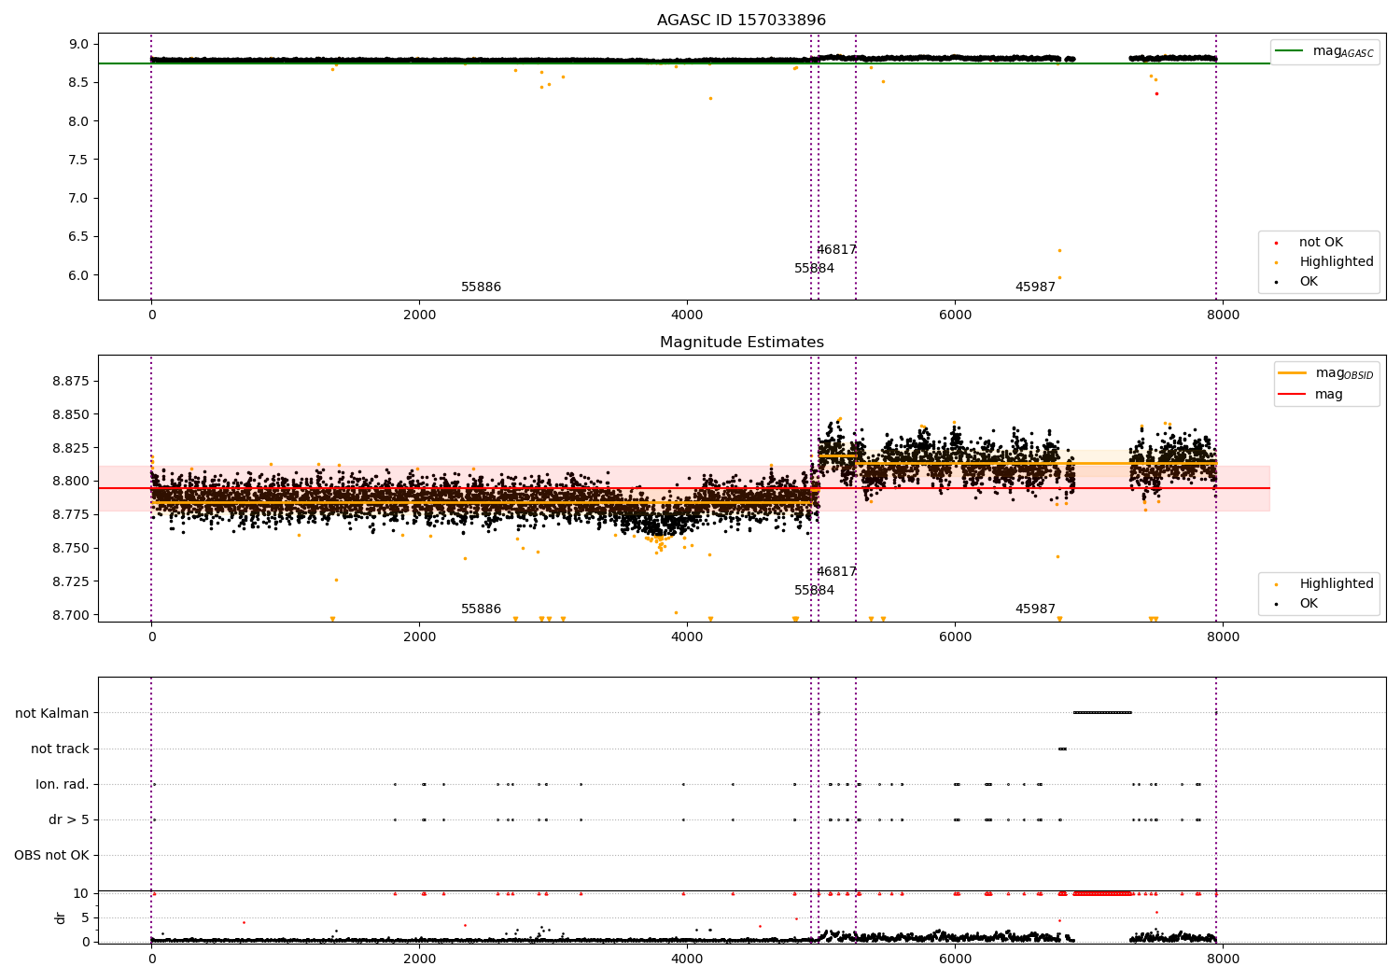This screenshot has height=980, width=1400.
Task: Click the "Magnitude Estimates" plot title
Action: pyautogui.click(x=741, y=343)
